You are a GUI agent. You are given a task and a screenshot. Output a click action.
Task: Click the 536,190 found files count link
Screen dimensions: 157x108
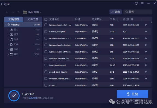[x=33, y=98]
